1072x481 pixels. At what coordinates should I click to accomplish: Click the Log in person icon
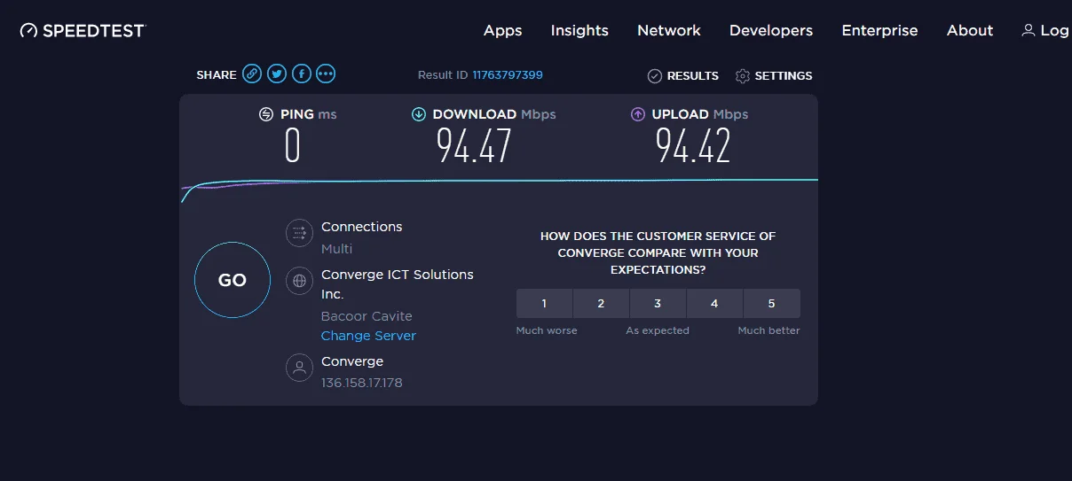click(x=1029, y=30)
